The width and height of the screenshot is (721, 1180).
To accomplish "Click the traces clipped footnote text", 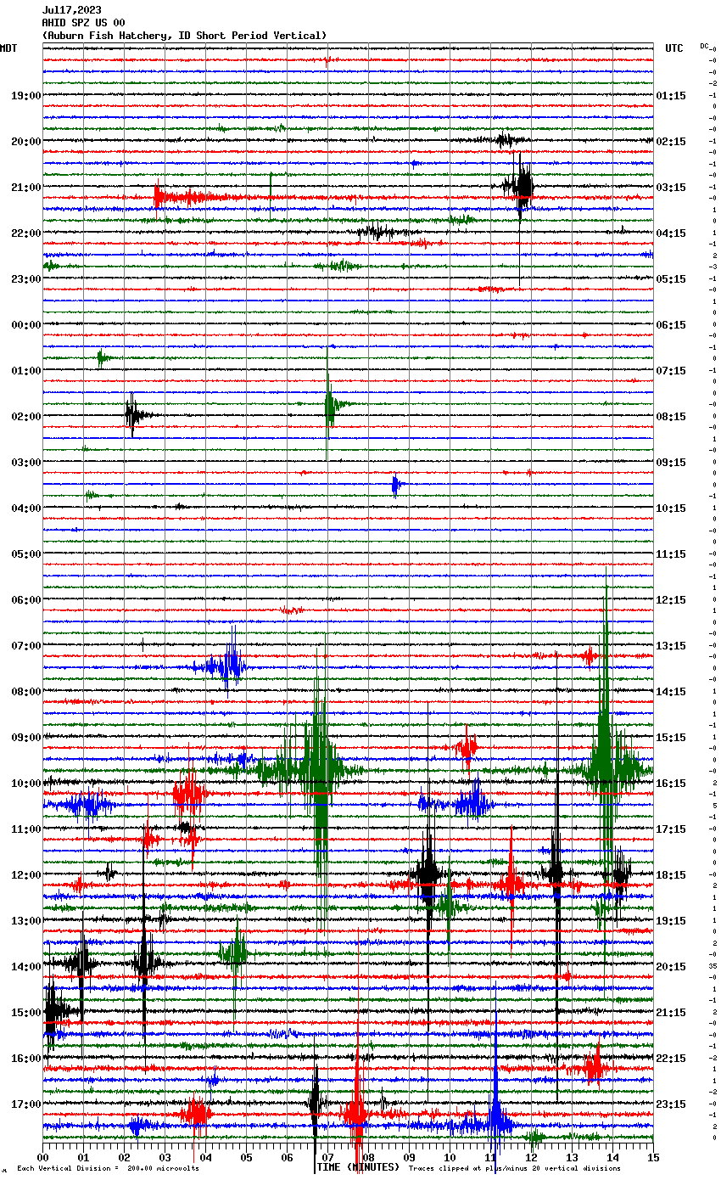I will (x=515, y=1168).
